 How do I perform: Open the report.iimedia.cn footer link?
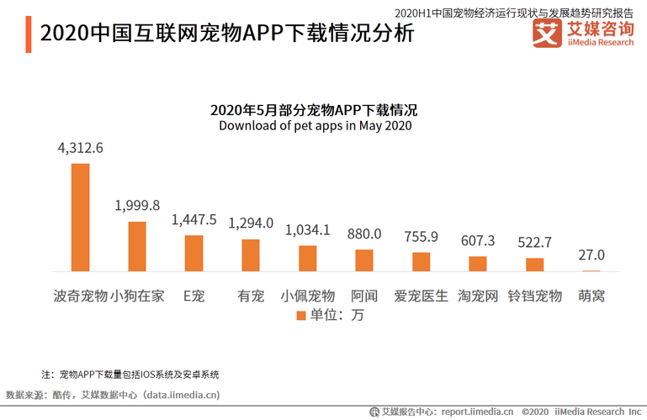pos(476,412)
